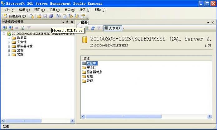
Task: Click the Filter funnel in the summary toolbar
Action: pyautogui.click(x=99, y=28)
